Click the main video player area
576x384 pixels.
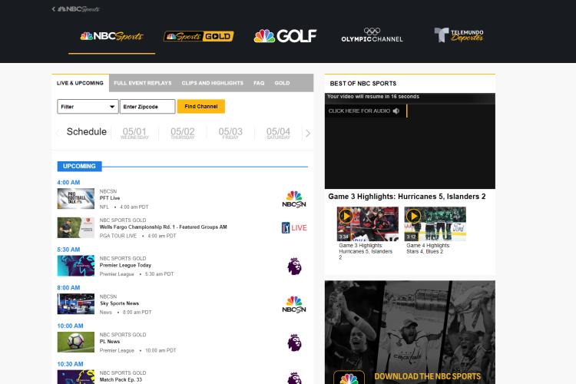click(x=410, y=141)
